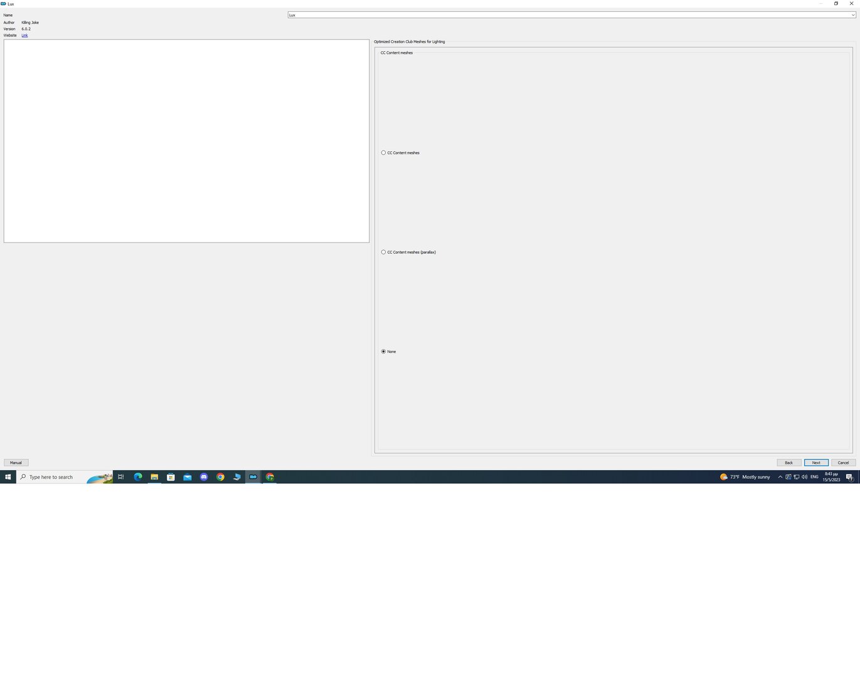Click the taskbar search box
860x677 pixels.
click(65, 477)
